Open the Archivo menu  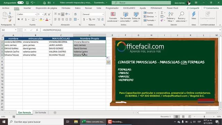(6, 8)
